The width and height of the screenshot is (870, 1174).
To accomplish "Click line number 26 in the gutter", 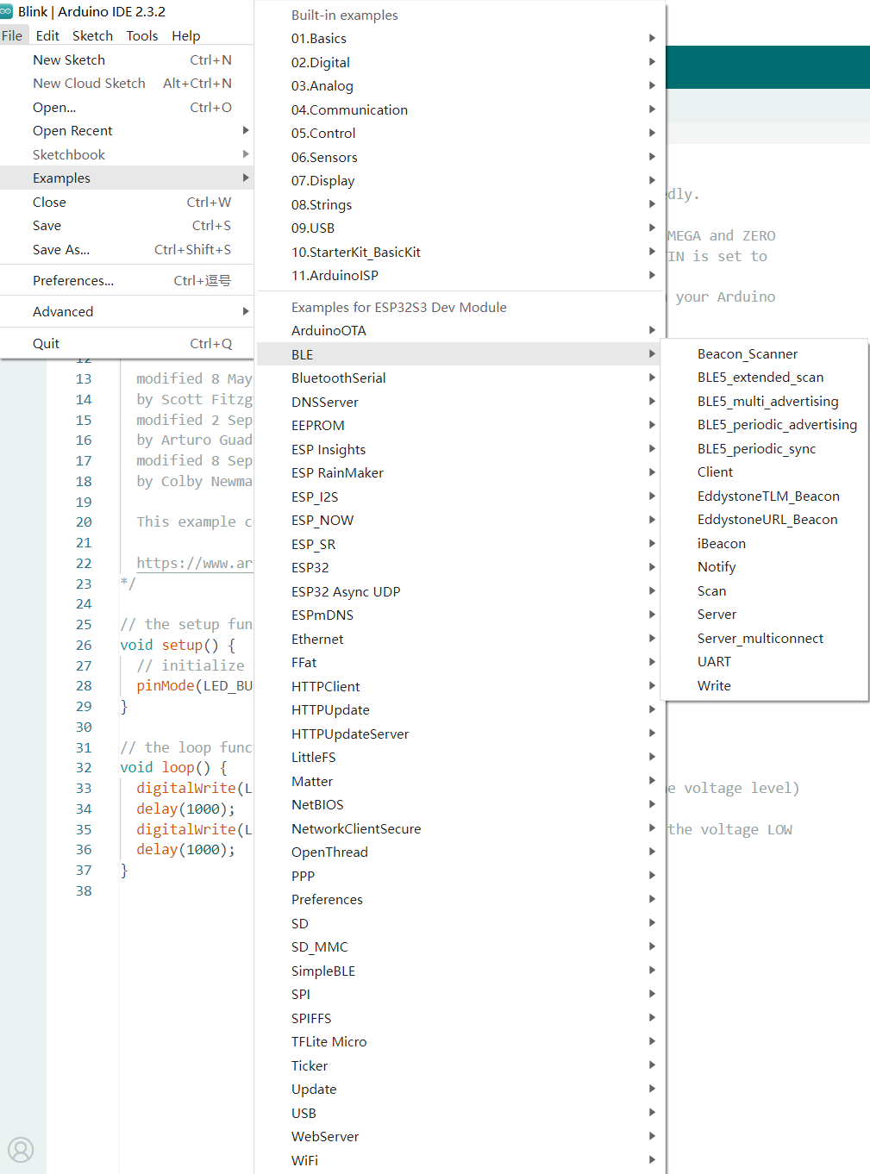I will (84, 646).
